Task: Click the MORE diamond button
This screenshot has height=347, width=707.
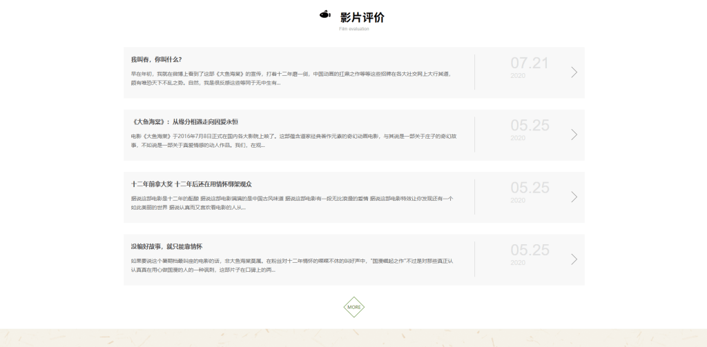Action: click(x=354, y=307)
